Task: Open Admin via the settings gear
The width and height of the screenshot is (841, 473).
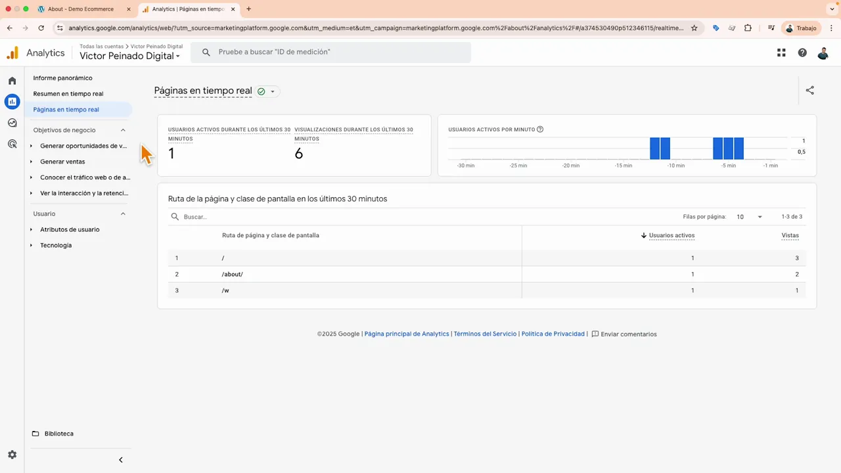Action: pos(12,454)
